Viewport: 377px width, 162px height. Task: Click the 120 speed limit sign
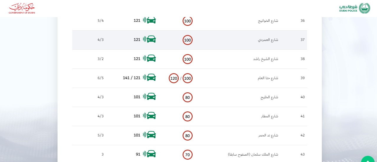click(x=174, y=78)
